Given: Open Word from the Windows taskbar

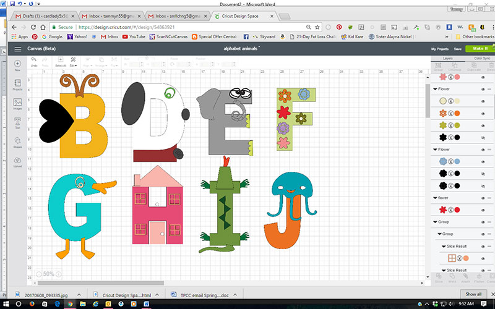Looking at the screenshot, I should 147,304.
